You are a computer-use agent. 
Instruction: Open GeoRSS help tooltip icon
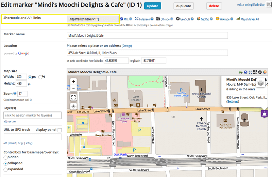click(x=211, y=19)
